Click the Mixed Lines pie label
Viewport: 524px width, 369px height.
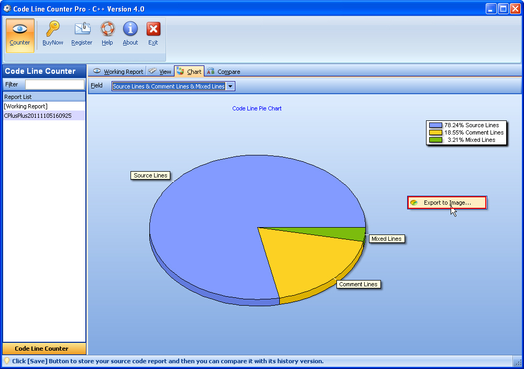pyautogui.click(x=386, y=239)
